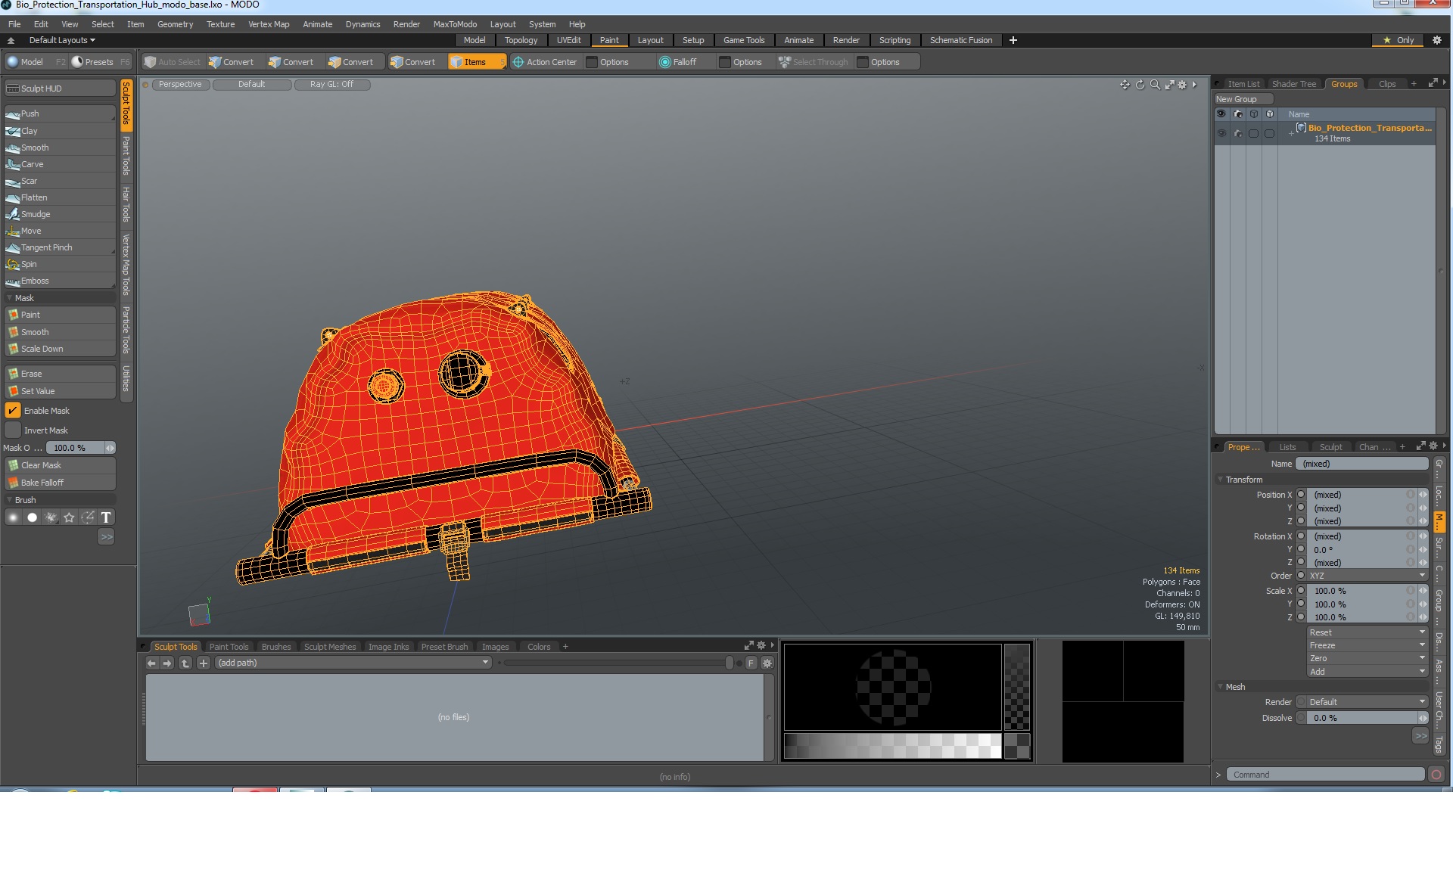The image size is (1453, 876).
Task: Open the Brushes tab
Action: pos(276,647)
